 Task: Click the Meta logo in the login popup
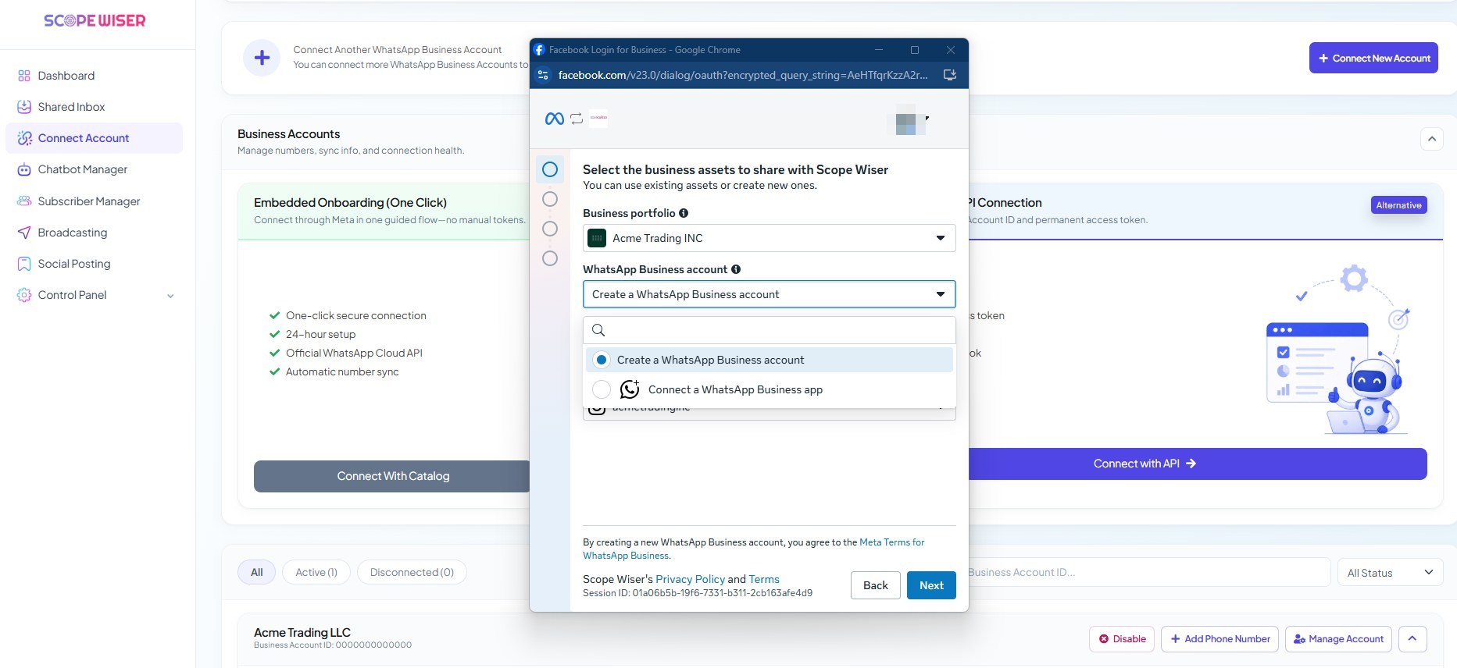pyautogui.click(x=554, y=119)
